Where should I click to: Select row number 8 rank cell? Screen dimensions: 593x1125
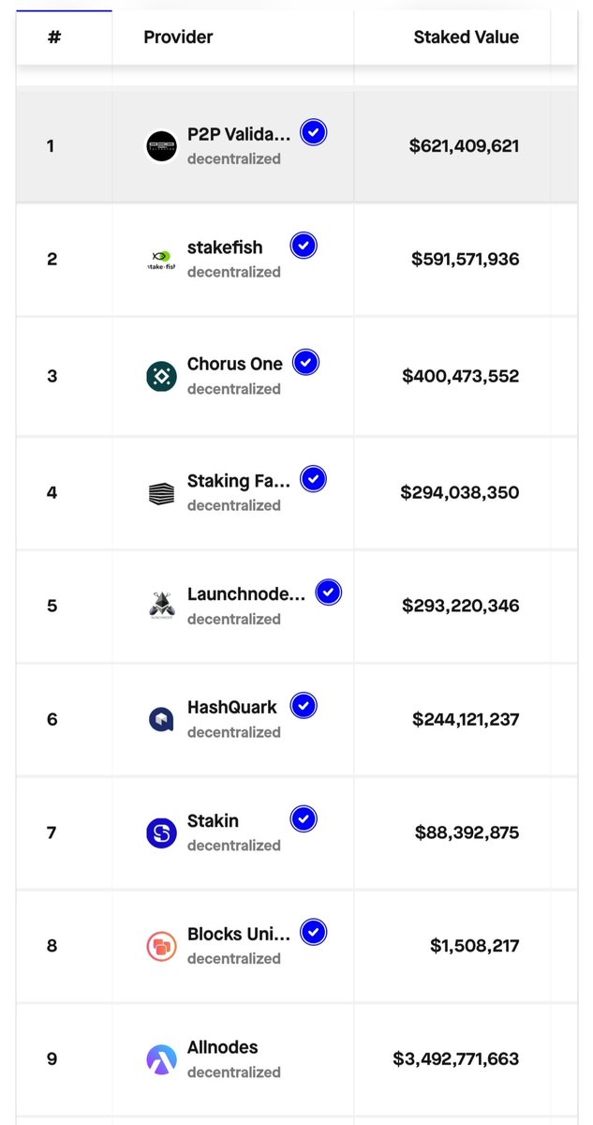point(52,946)
